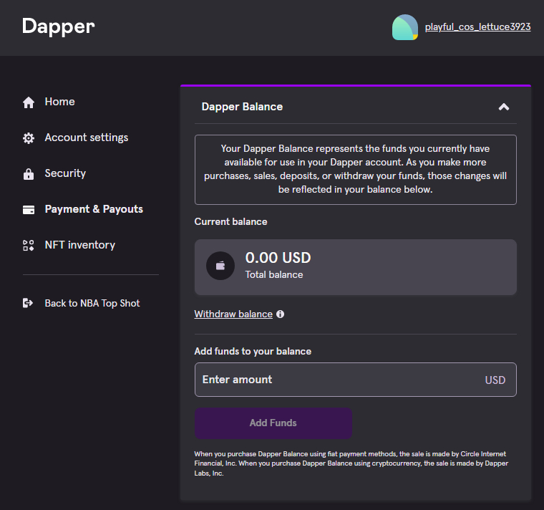Viewport: 544px width, 510px height.
Task: Click the info icon next to Withdraw balance
Action: [281, 314]
